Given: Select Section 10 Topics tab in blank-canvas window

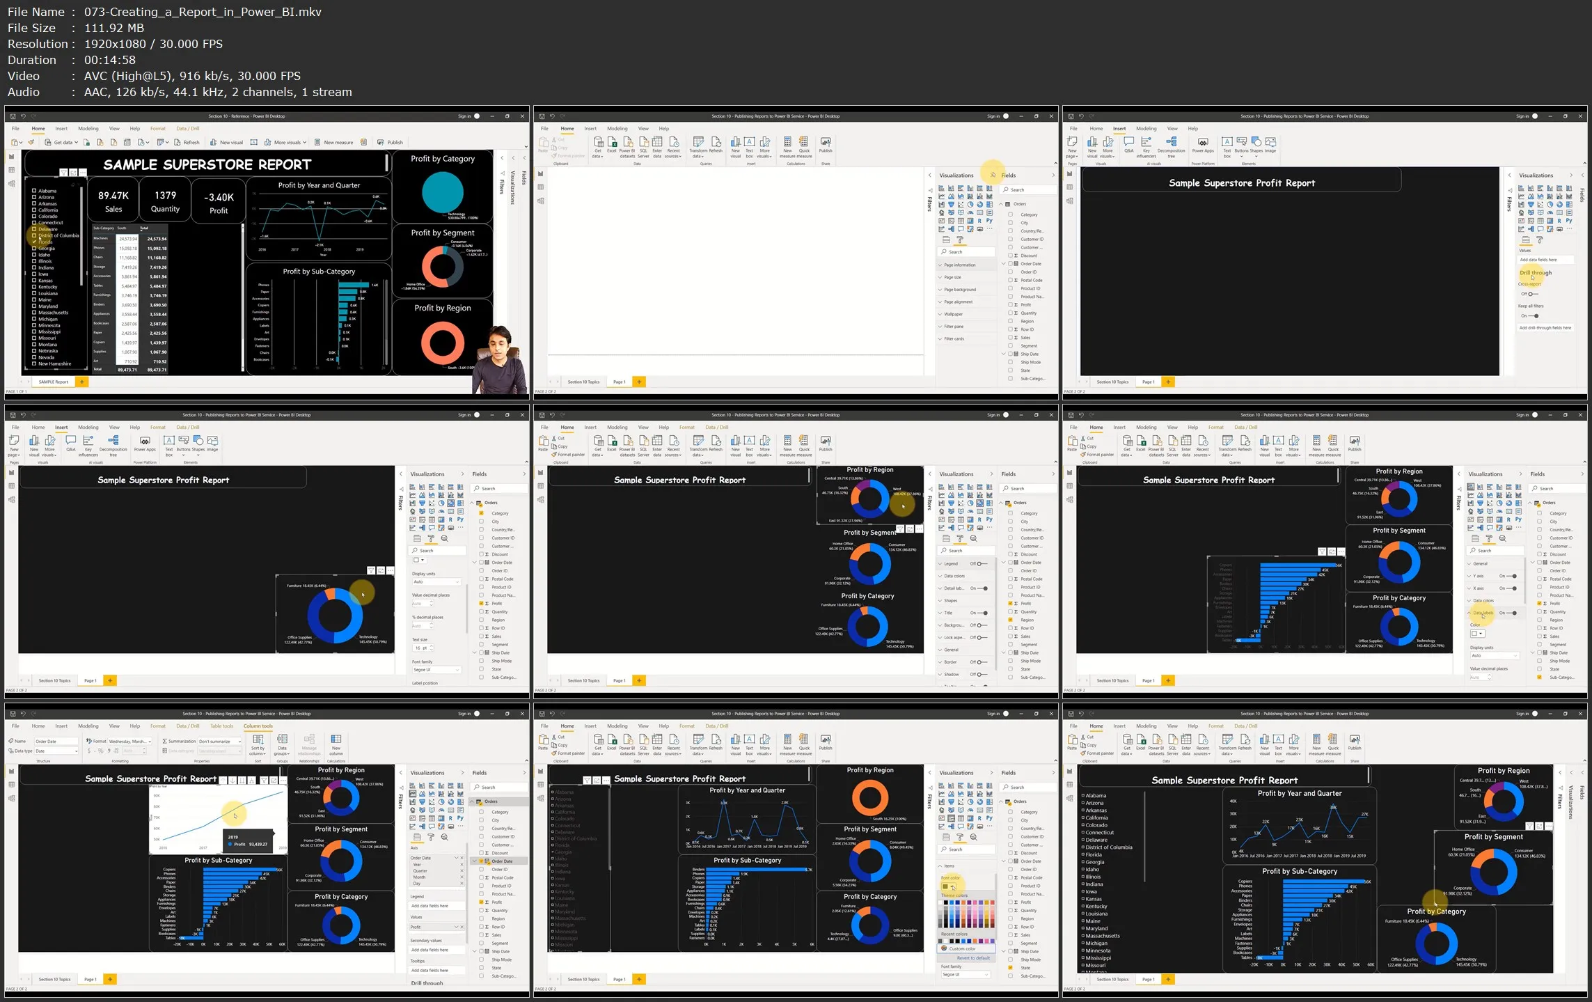Looking at the screenshot, I should click(583, 382).
